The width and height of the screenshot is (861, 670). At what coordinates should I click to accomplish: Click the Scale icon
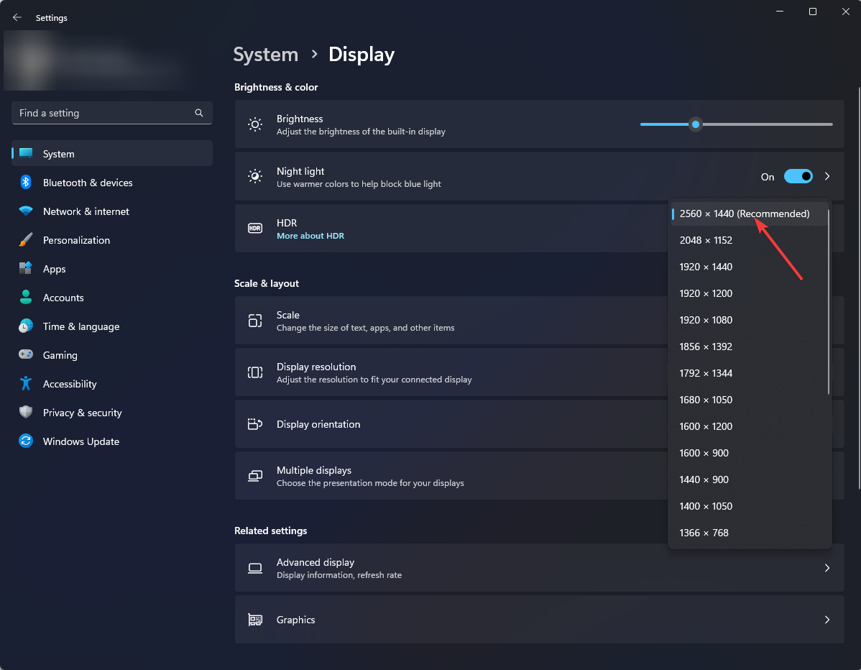(x=255, y=321)
